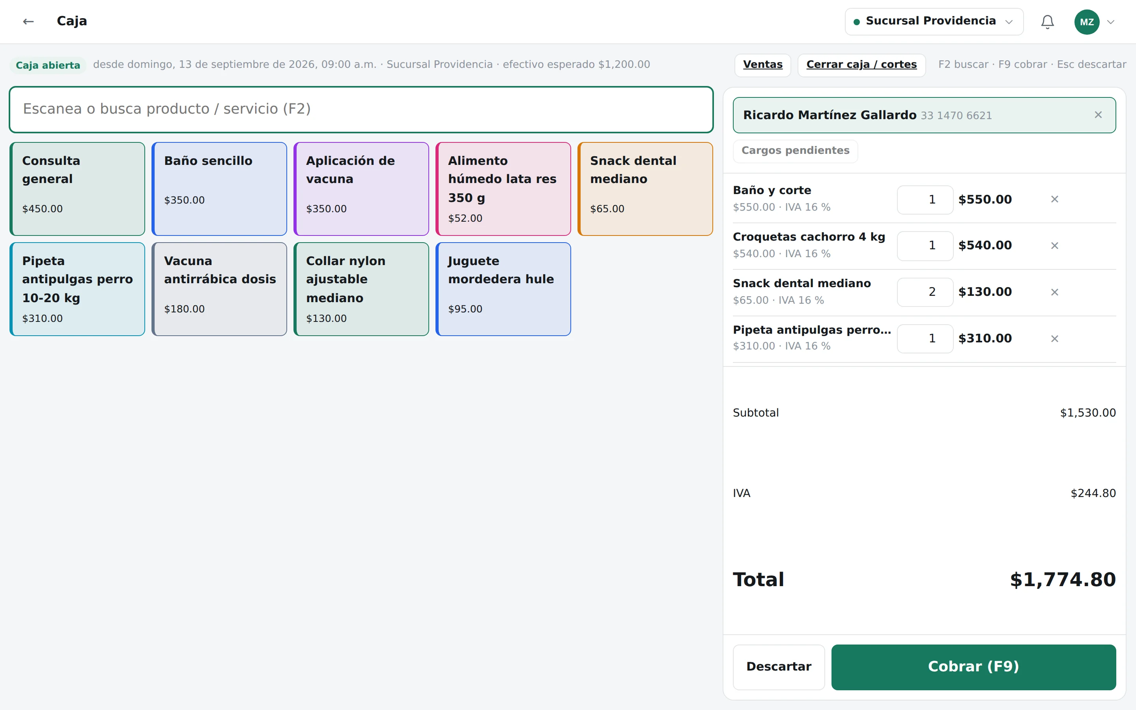1136x710 pixels.
Task: Click the client phone 33 1470 6621
Action: (956, 116)
